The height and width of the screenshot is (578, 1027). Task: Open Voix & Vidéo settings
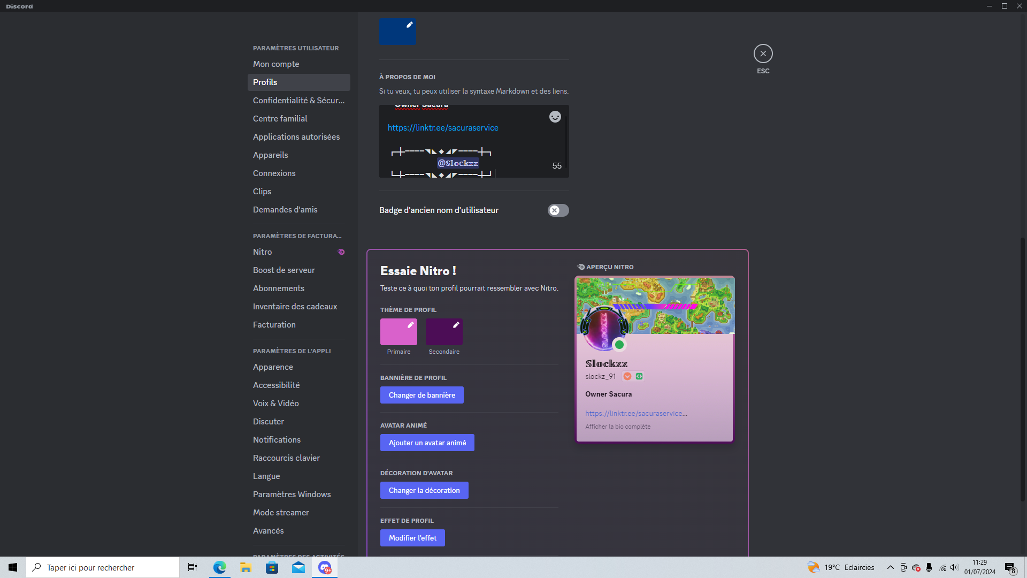[x=298, y=404]
